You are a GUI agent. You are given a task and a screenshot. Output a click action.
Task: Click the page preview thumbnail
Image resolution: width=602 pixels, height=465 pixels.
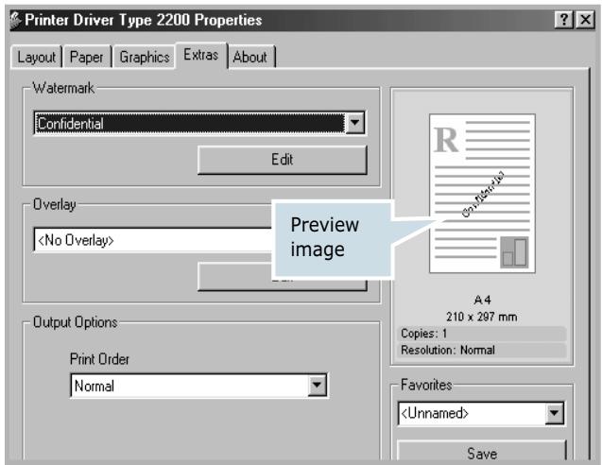coord(482,194)
